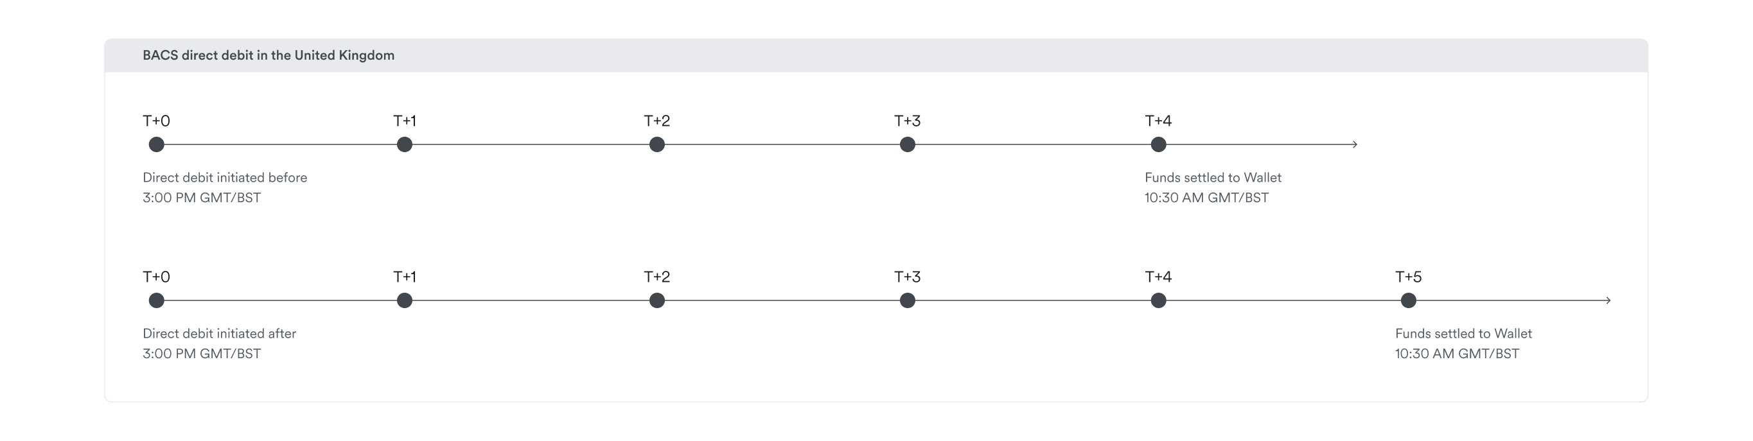Select the T+2 marker on the top timeline
Image resolution: width=1753 pixels, height=441 pixels.
point(656,144)
